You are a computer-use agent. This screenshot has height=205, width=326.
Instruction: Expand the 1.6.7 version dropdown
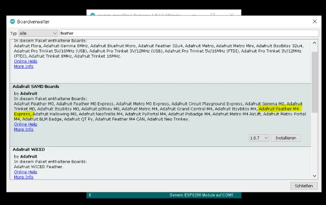click(259, 138)
